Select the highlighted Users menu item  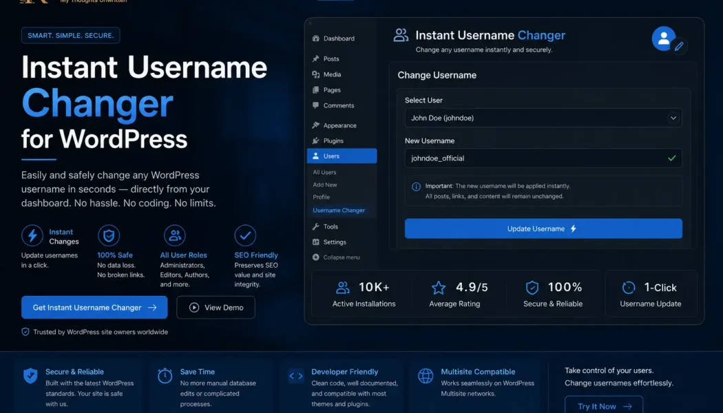(342, 156)
